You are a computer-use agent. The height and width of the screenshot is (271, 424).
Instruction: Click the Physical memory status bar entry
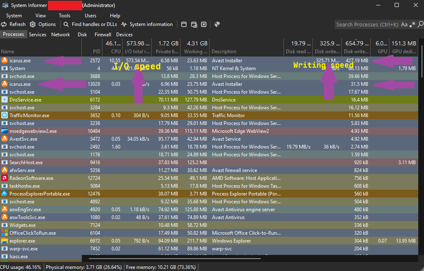[84, 267]
